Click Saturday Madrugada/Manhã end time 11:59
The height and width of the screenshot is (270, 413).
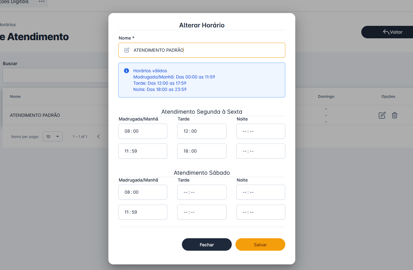coord(143,212)
